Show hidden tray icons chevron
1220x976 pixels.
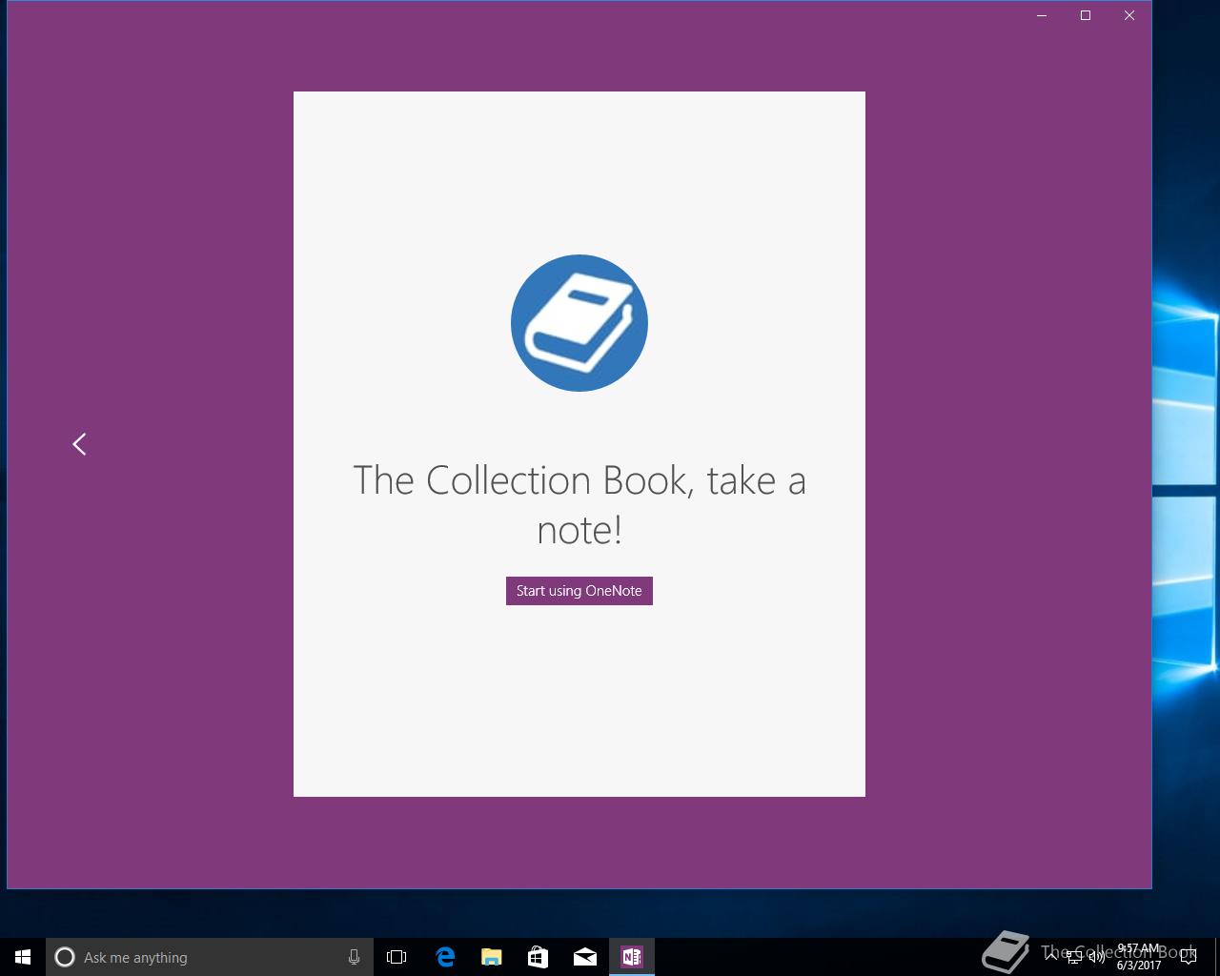coord(1051,957)
